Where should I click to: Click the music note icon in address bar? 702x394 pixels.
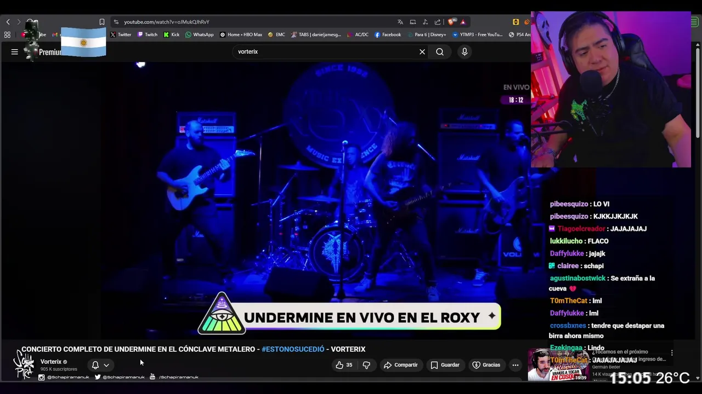(426, 22)
